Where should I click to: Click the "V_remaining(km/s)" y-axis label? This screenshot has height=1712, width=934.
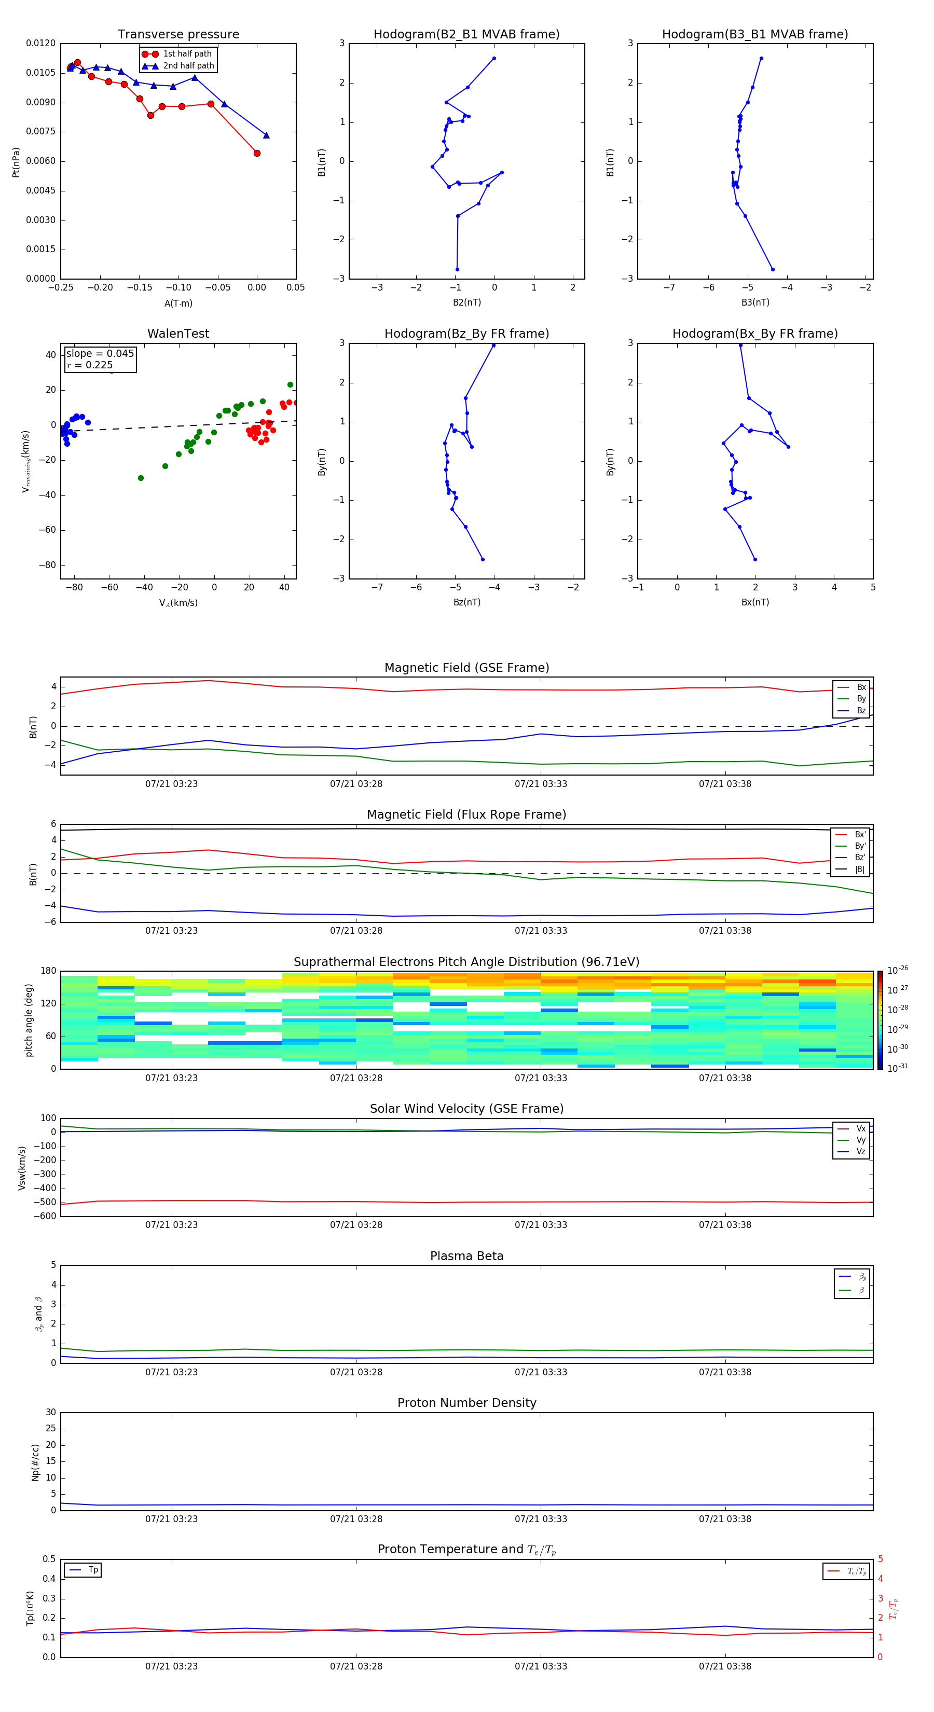25,461
